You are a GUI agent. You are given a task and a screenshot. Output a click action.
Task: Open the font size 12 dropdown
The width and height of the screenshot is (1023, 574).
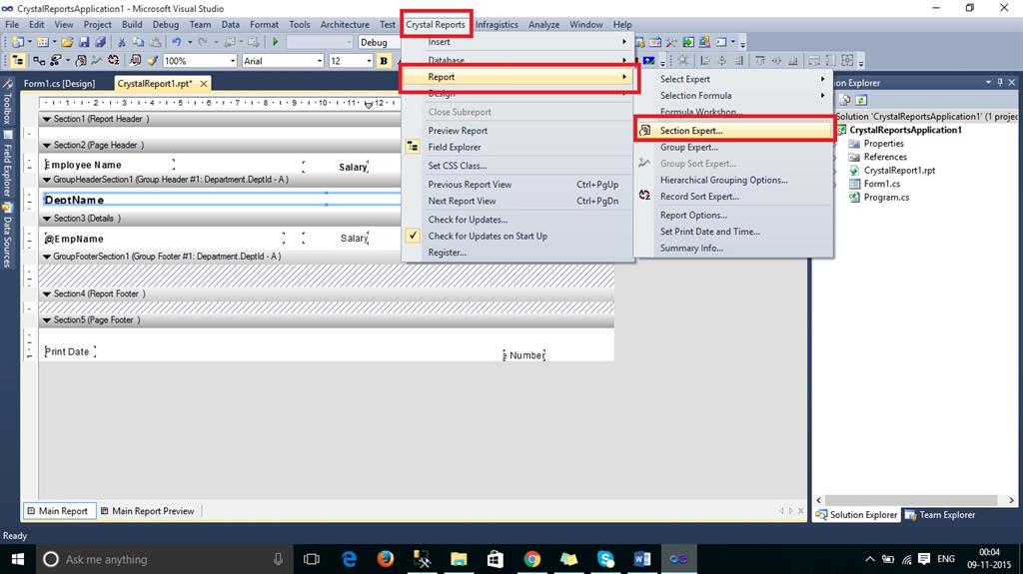pyautogui.click(x=370, y=61)
